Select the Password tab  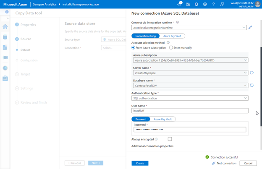(x=141, y=119)
